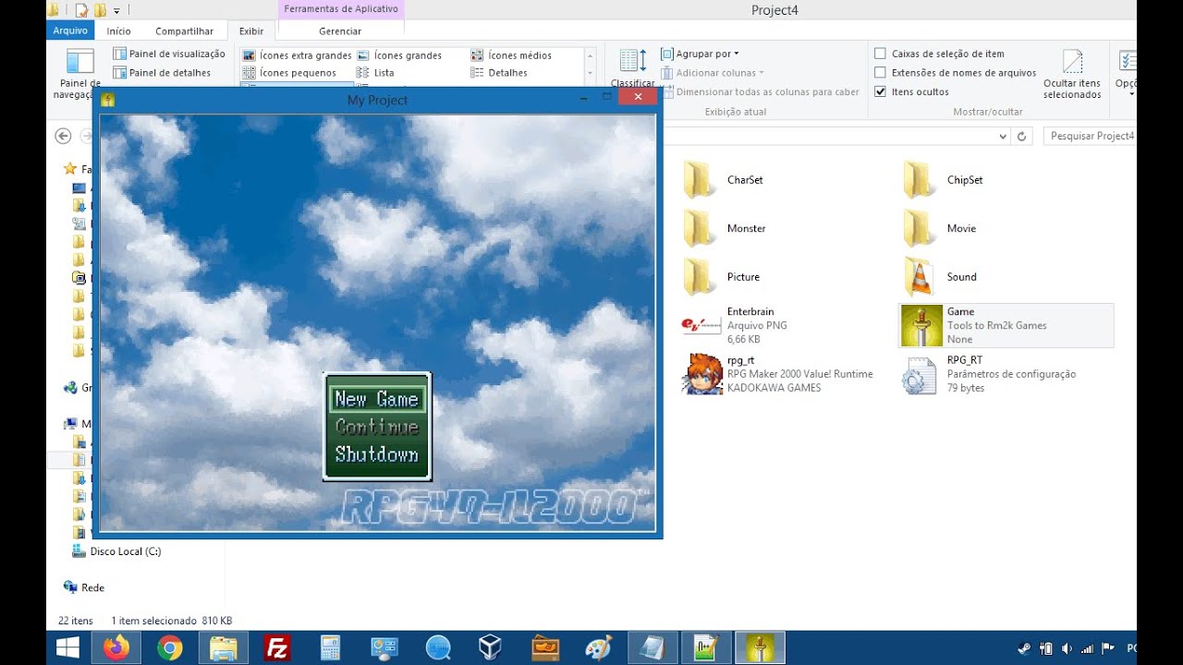Enable Extensões de nomes de arquivos

pos(880,73)
